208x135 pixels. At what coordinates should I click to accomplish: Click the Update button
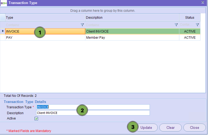[146, 128]
